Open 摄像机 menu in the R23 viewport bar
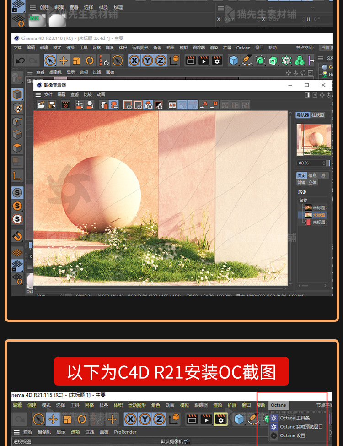 pos(54,72)
